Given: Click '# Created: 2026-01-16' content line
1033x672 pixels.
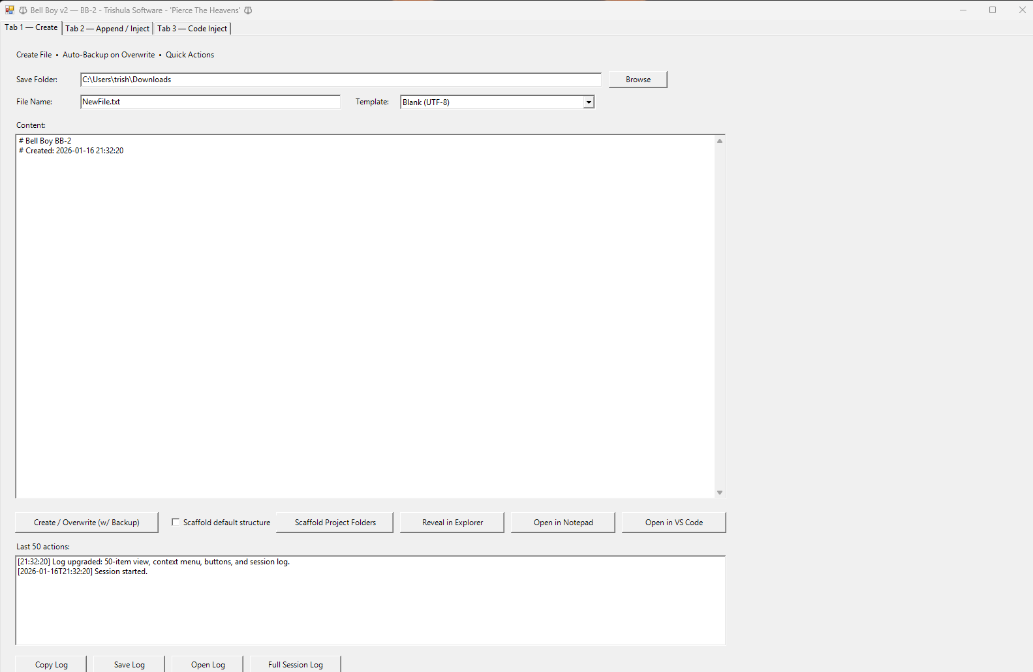Looking at the screenshot, I should click(71, 151).
